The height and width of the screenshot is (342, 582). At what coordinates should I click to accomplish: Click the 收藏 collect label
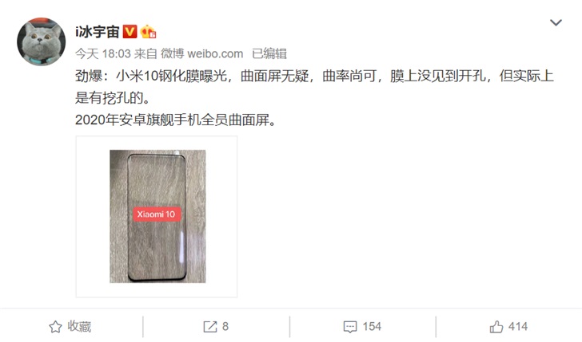[79, 327]
